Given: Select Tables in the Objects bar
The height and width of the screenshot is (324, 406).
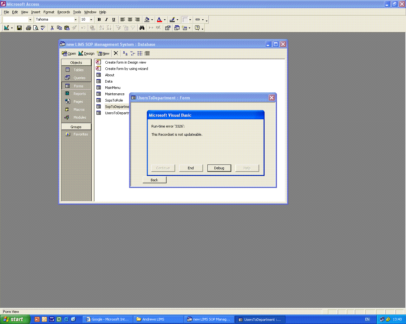Looking at the screenshot, I should (x=76, y=70).
